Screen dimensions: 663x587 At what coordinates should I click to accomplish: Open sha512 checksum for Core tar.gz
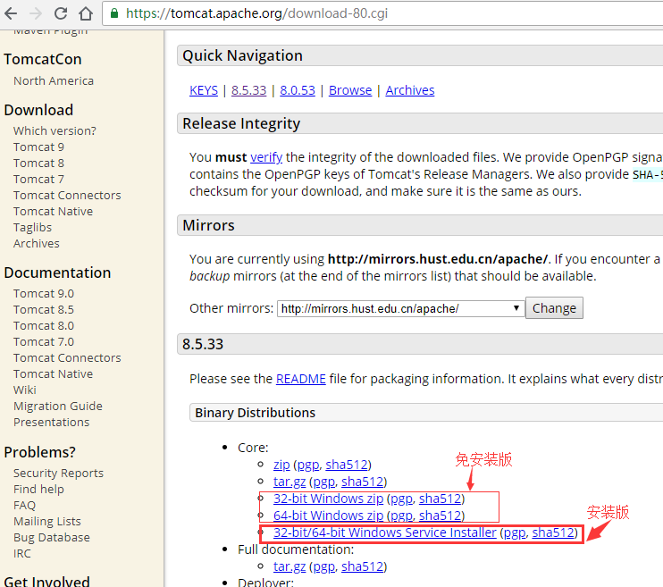click(363, 482)
